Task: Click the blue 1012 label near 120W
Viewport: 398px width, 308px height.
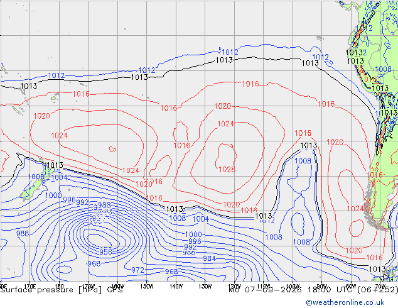Action: (230, 52)
